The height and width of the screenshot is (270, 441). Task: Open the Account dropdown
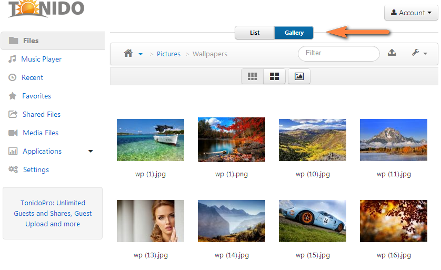click(411, 13)
